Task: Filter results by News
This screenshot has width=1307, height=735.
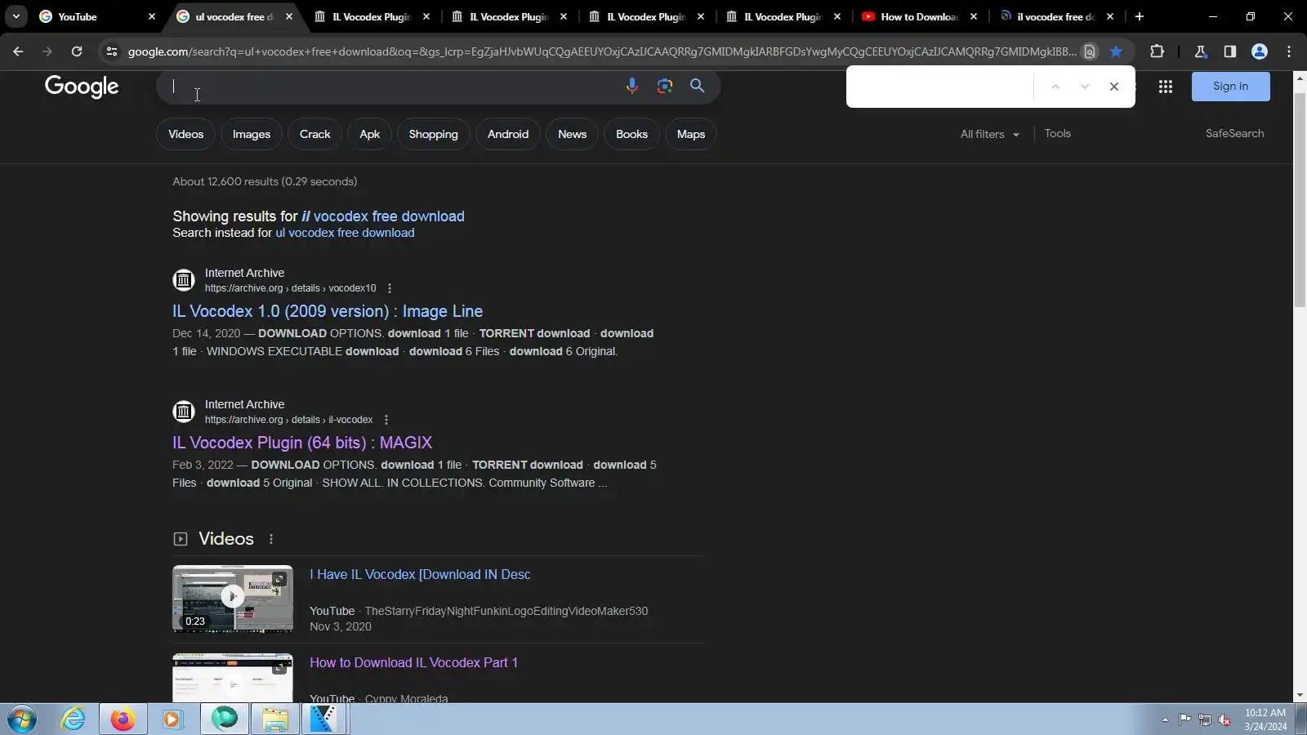Action: click(x=572, y=134)
